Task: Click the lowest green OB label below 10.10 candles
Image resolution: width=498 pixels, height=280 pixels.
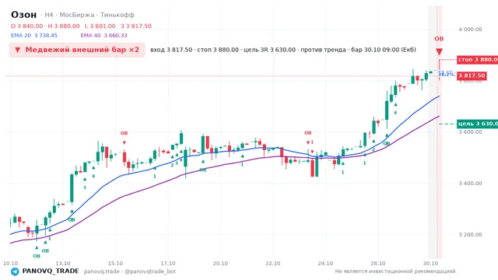Action: 37,256
